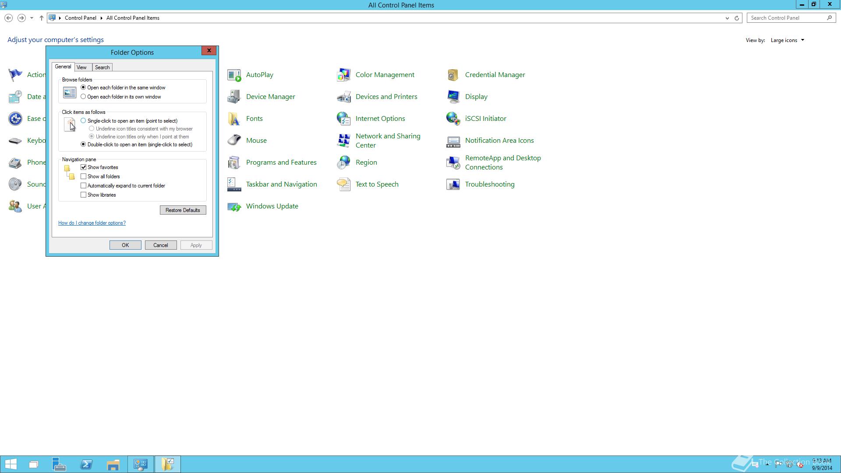Open the Device Manager icon
This screenshot has width=841, height=473.
(x=234, y=97)
